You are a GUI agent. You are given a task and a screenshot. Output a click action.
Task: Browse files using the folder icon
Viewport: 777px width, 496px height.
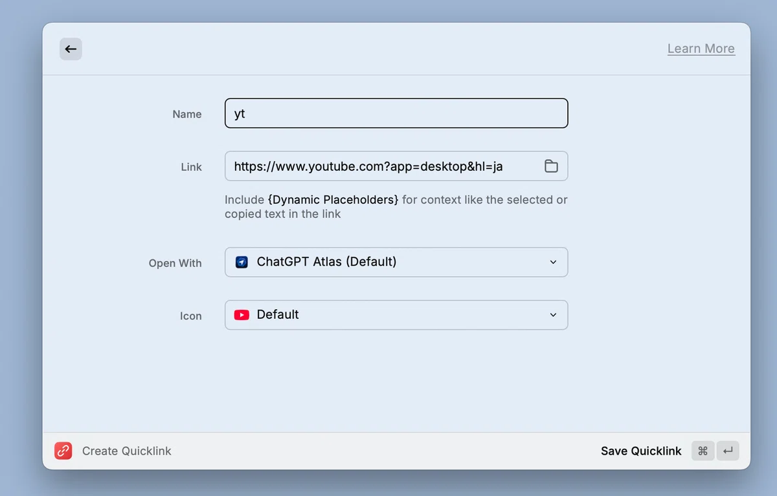pyautogui.click(x=551, y=166)
